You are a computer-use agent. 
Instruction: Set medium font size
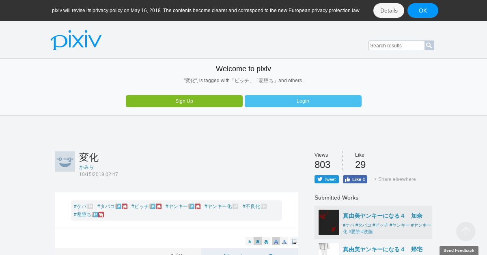pos(258,242)
